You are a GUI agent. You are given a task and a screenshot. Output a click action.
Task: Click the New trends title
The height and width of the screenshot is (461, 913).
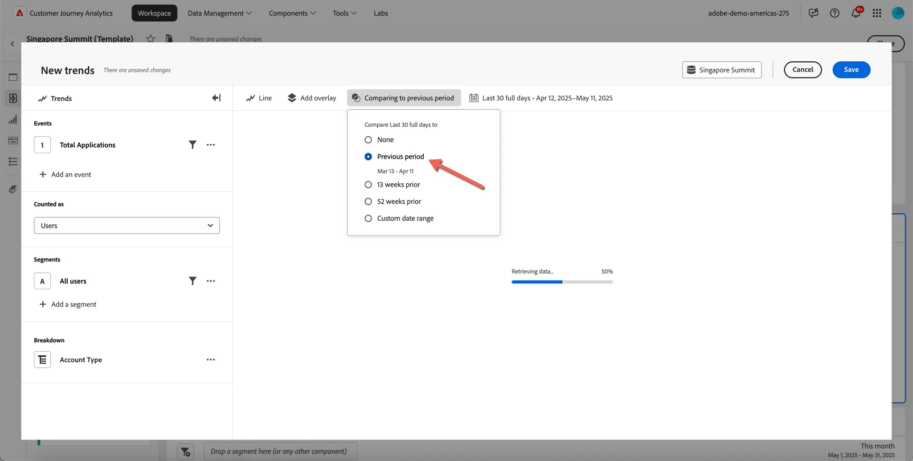(68, 70)
